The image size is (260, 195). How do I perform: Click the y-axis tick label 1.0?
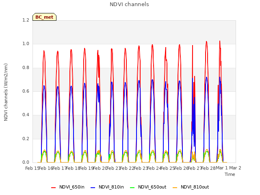(26, 44)
